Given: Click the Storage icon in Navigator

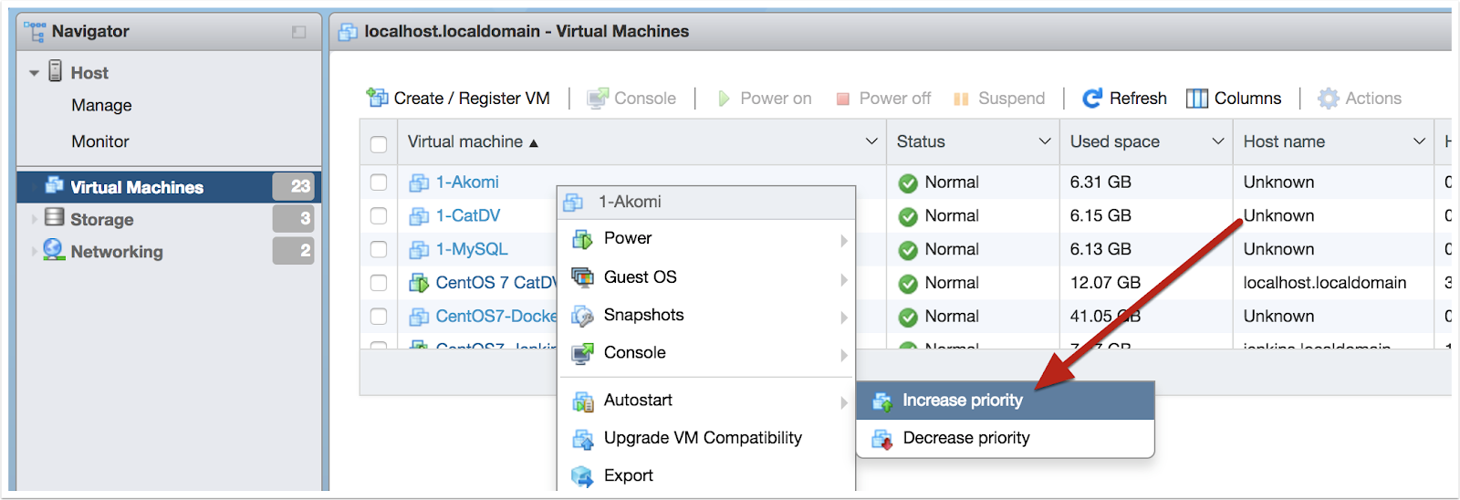Looking at the screenshot, I should (55, 218).
